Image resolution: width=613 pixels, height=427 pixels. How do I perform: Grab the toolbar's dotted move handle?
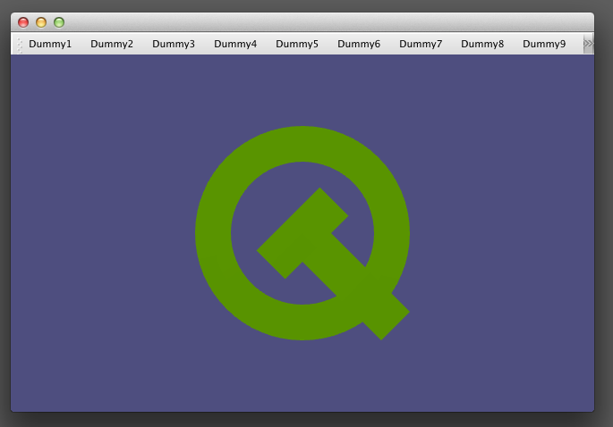[20, 44]
